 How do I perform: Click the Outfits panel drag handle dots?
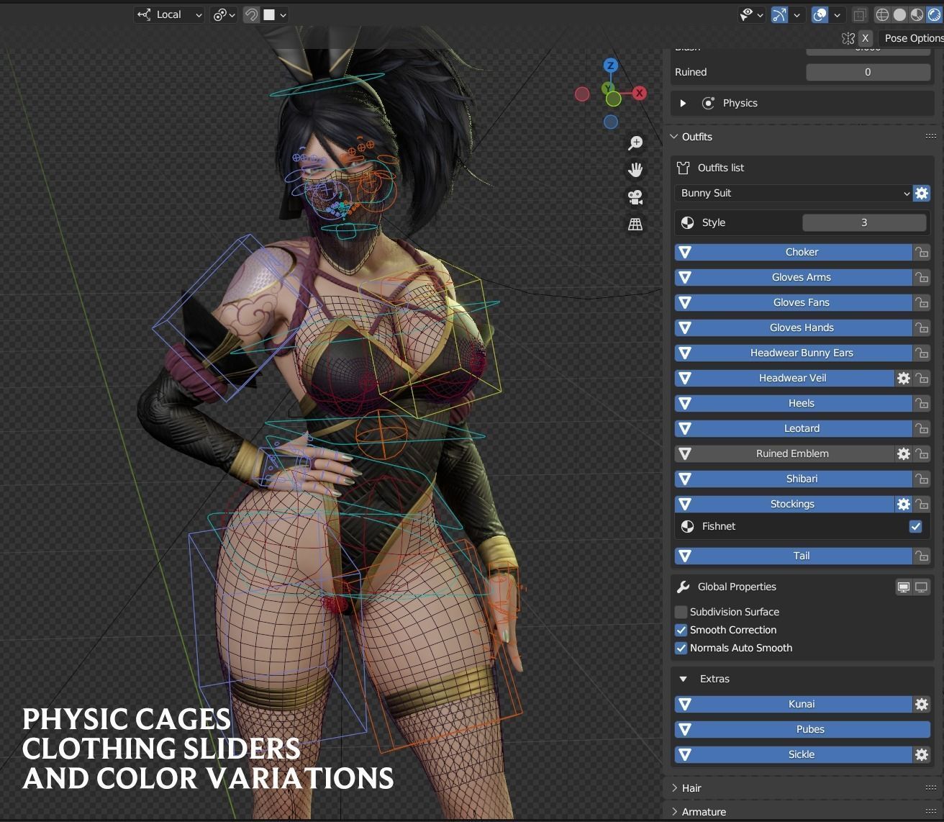point(931,137)
